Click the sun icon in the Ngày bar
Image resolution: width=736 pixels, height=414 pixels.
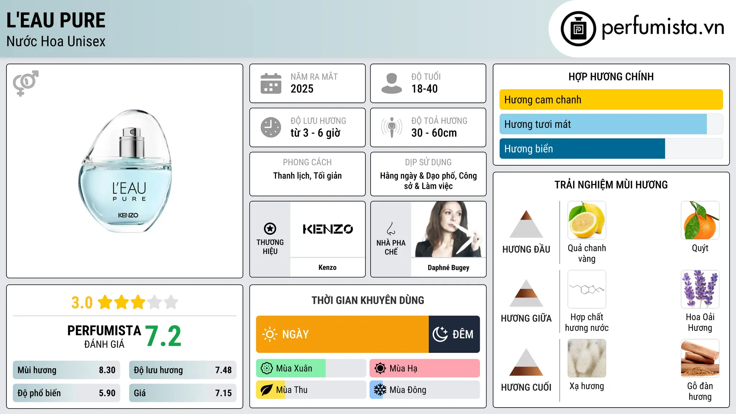point(270,334)
